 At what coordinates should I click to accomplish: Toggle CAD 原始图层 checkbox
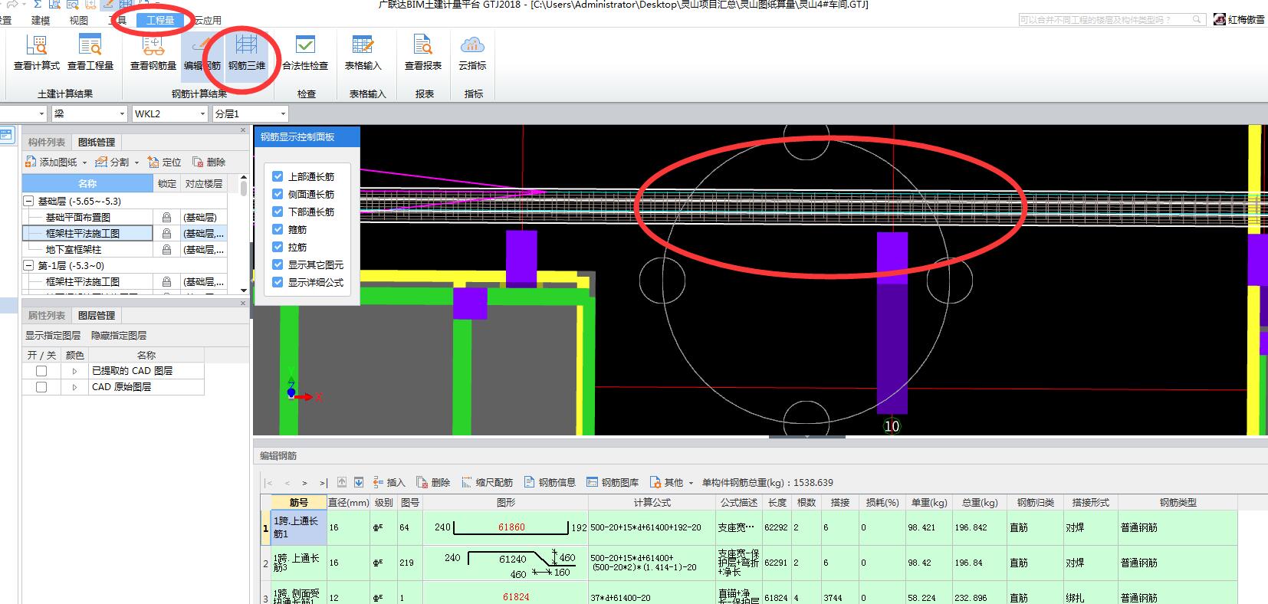41,387
